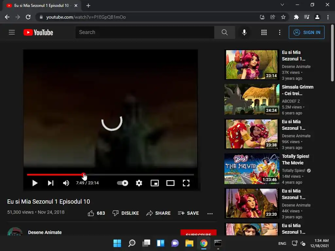
Task: Open Windows Widgets taskbar icon
Action: (x=160, y=243)
